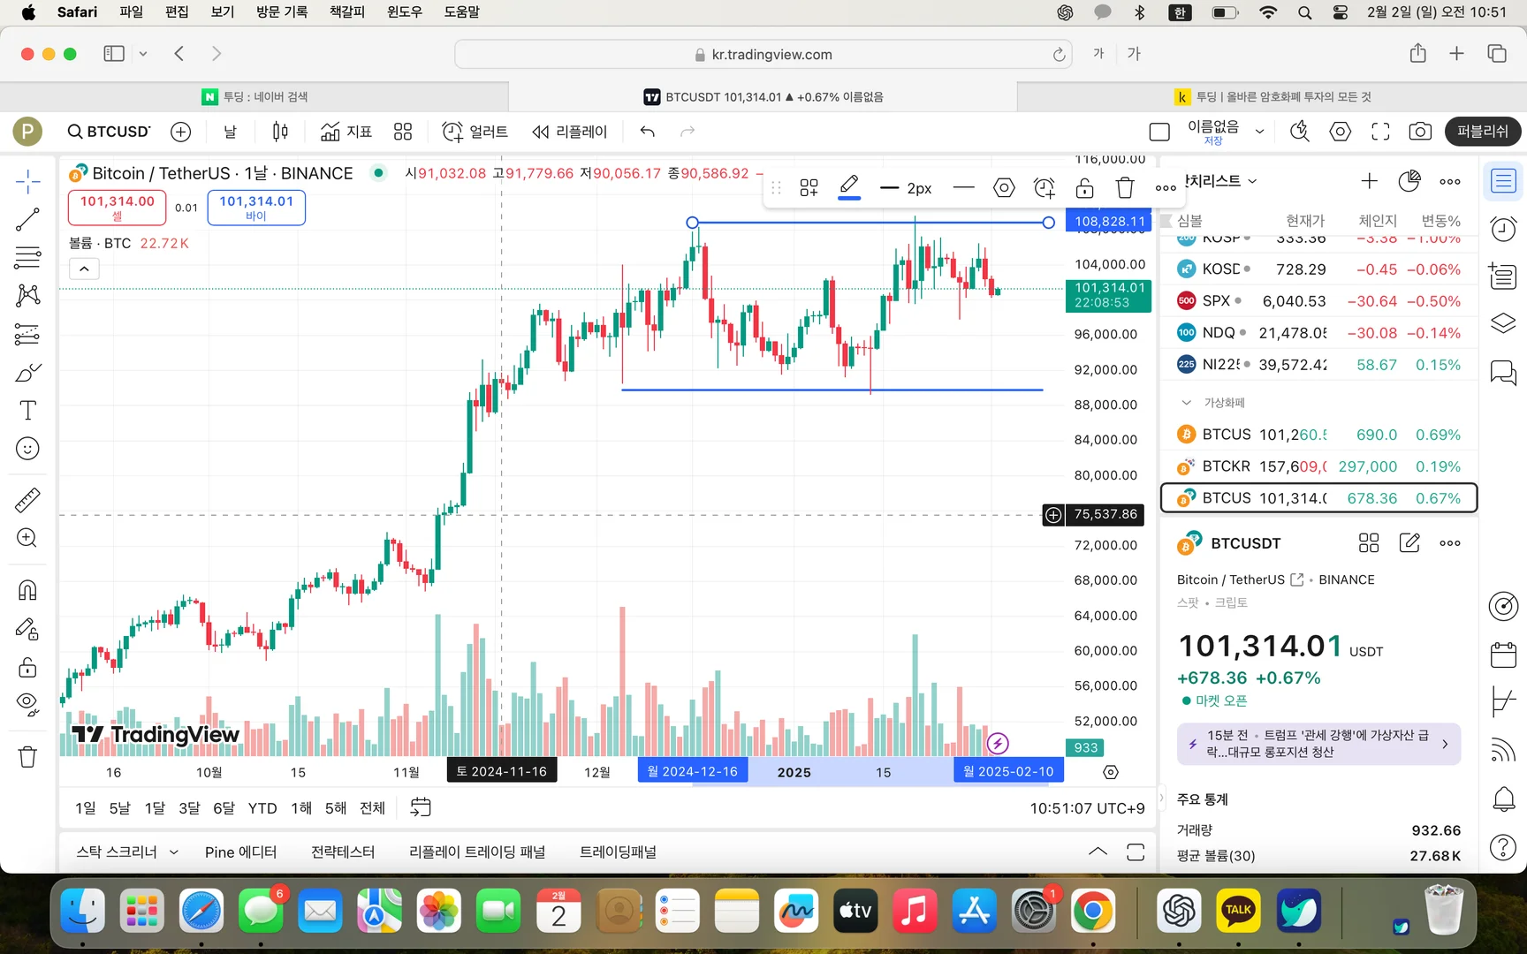Open the price scale settings gear
This screenshot has width=1527, height=954.
pyautogui.click(x=1111, y=772)
